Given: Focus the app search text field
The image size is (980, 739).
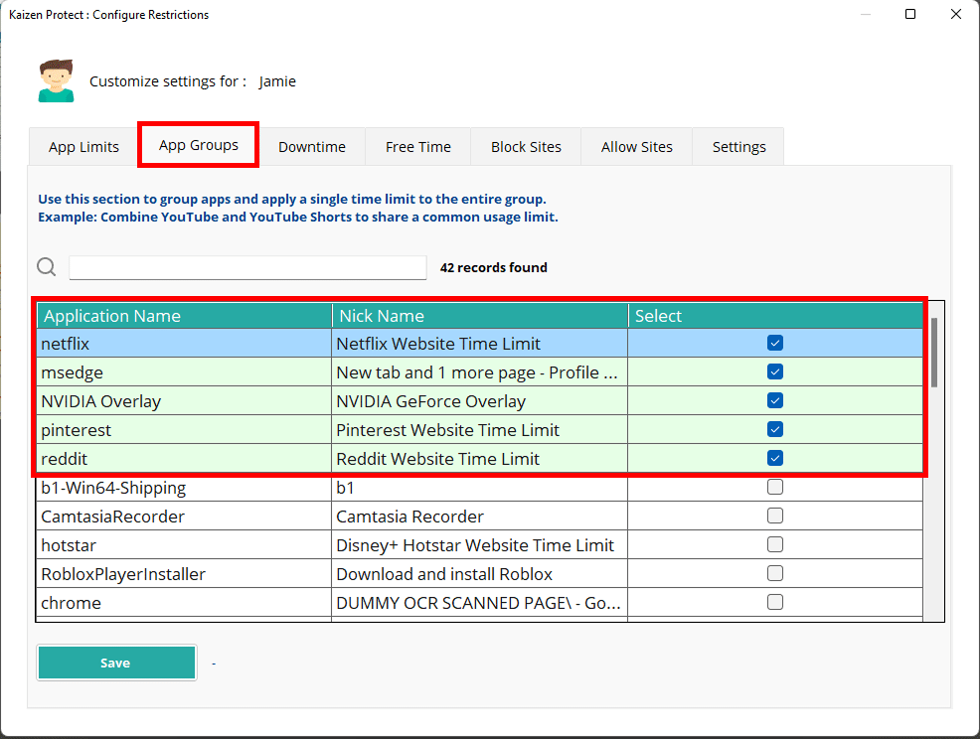Looking at the screenshot, I should pos(247,268).
